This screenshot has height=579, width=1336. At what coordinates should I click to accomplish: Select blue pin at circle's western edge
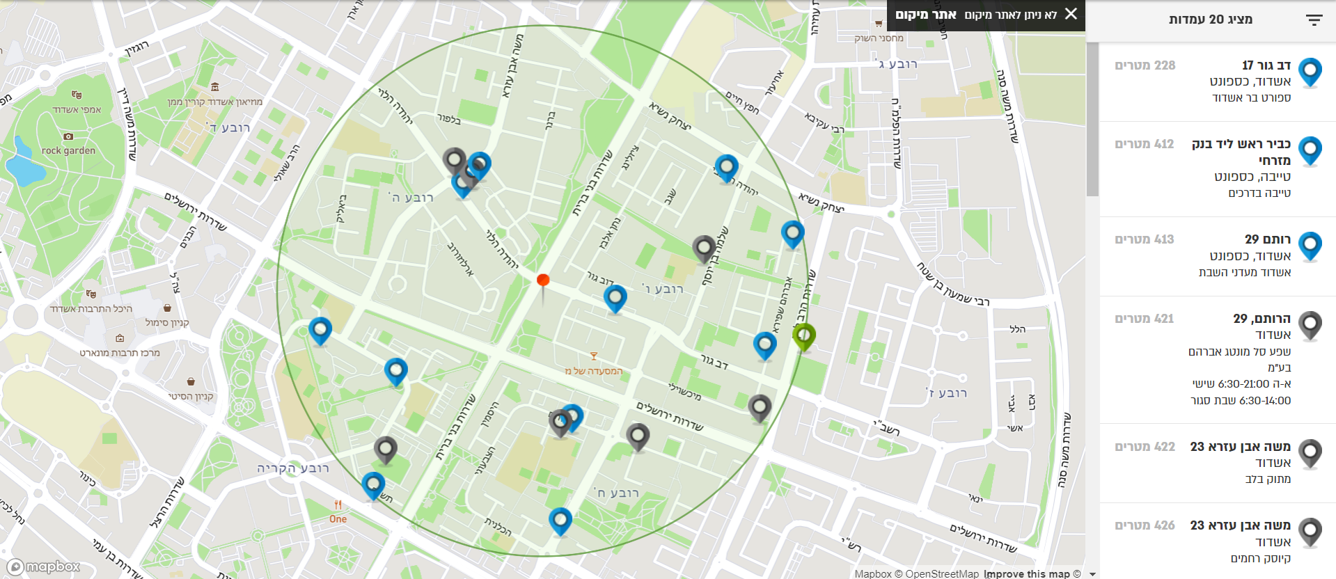pyautogui.click(x=320, y=331)
